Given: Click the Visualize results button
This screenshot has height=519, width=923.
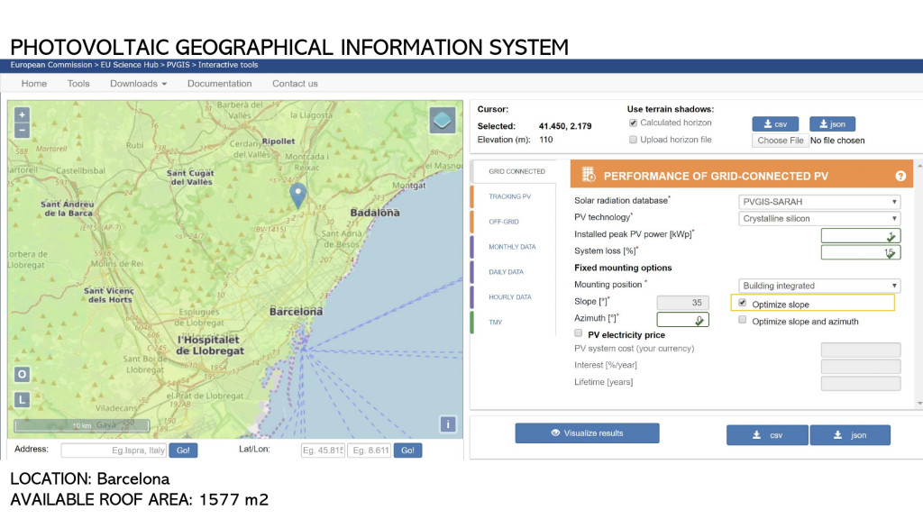Looking at the screenshot, I should coord(587,433).
